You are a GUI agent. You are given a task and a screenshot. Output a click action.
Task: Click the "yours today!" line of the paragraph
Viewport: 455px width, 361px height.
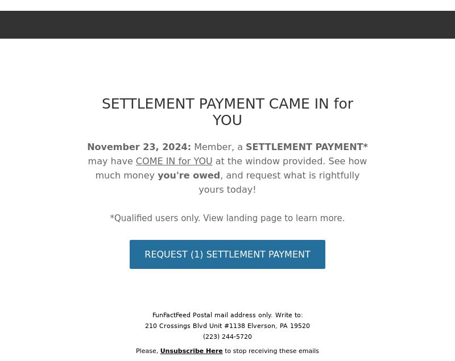point(227,190)
